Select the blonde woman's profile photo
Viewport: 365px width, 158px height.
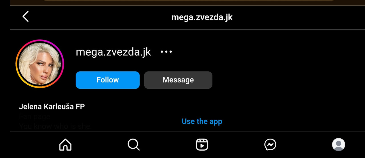[40, 64]
